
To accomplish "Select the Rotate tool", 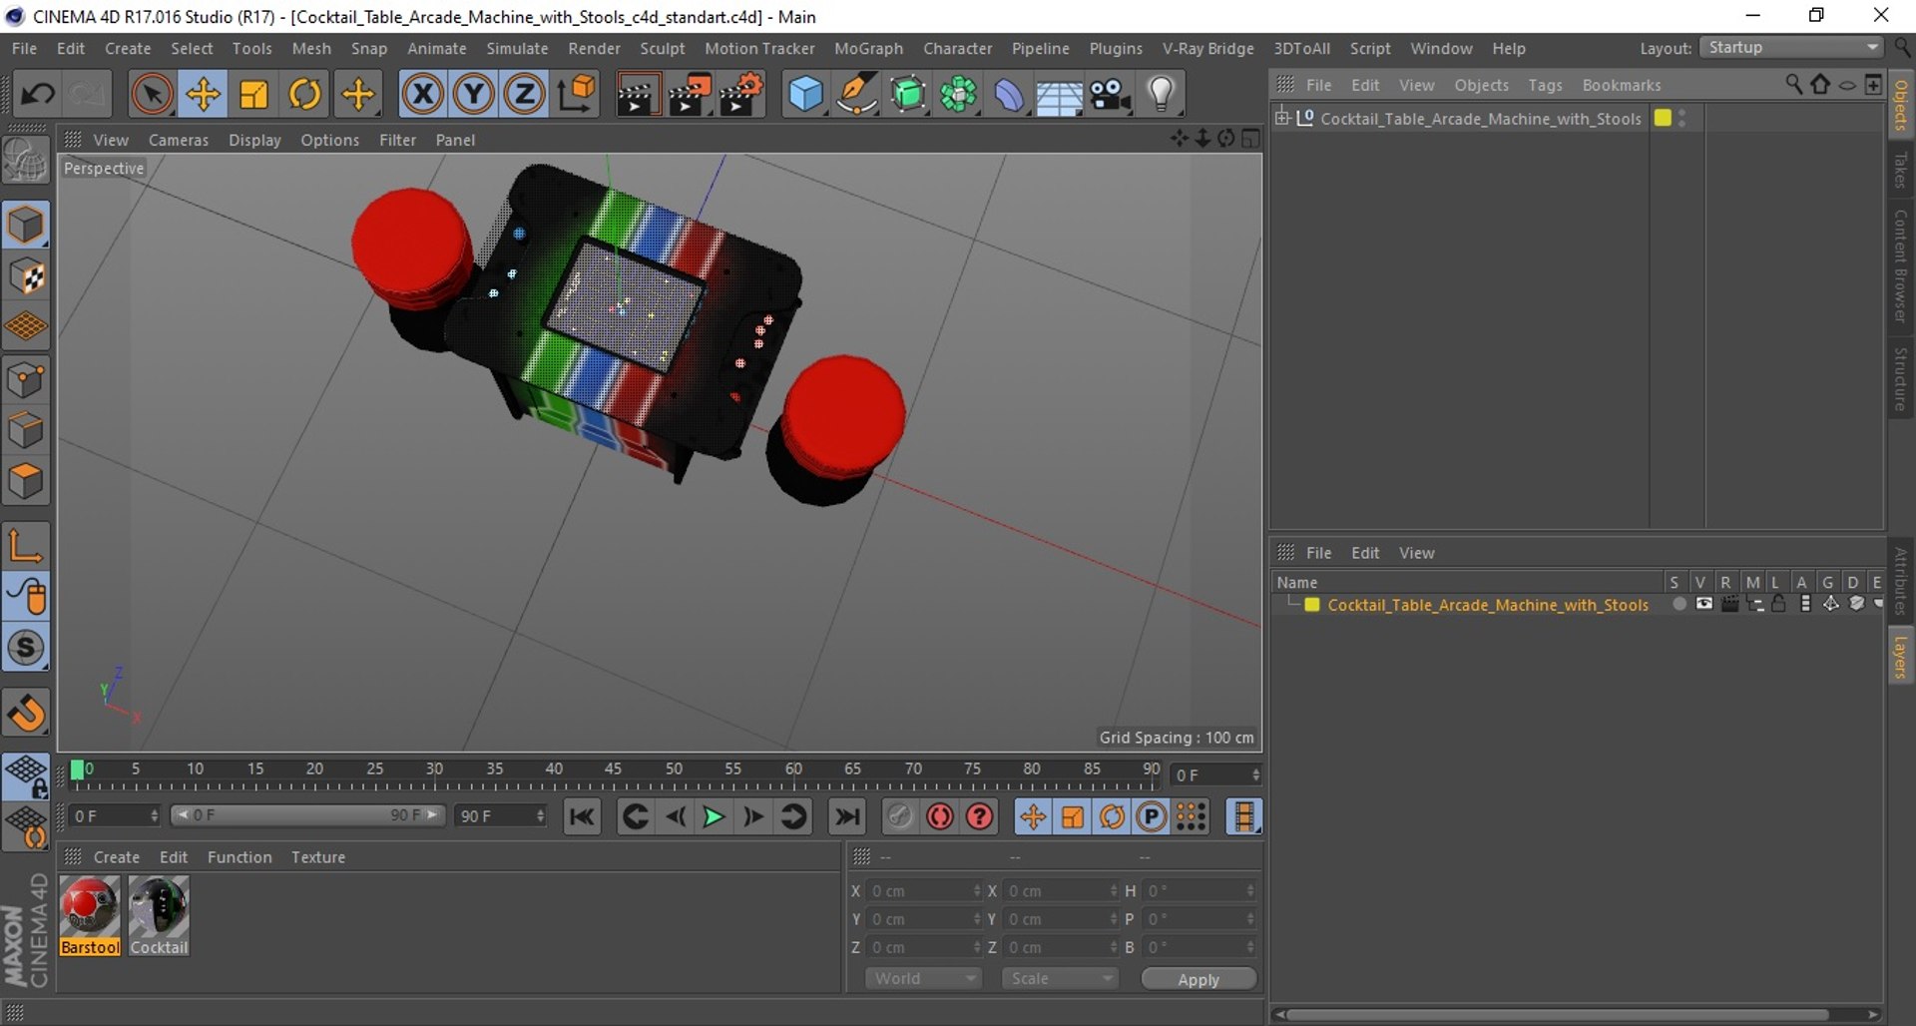I will (305, 95).
